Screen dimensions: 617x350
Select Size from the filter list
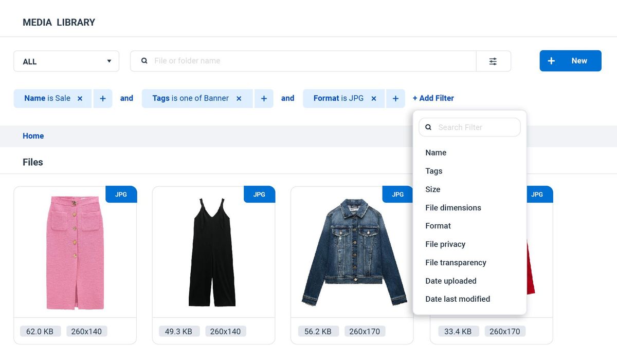(432, 189)
